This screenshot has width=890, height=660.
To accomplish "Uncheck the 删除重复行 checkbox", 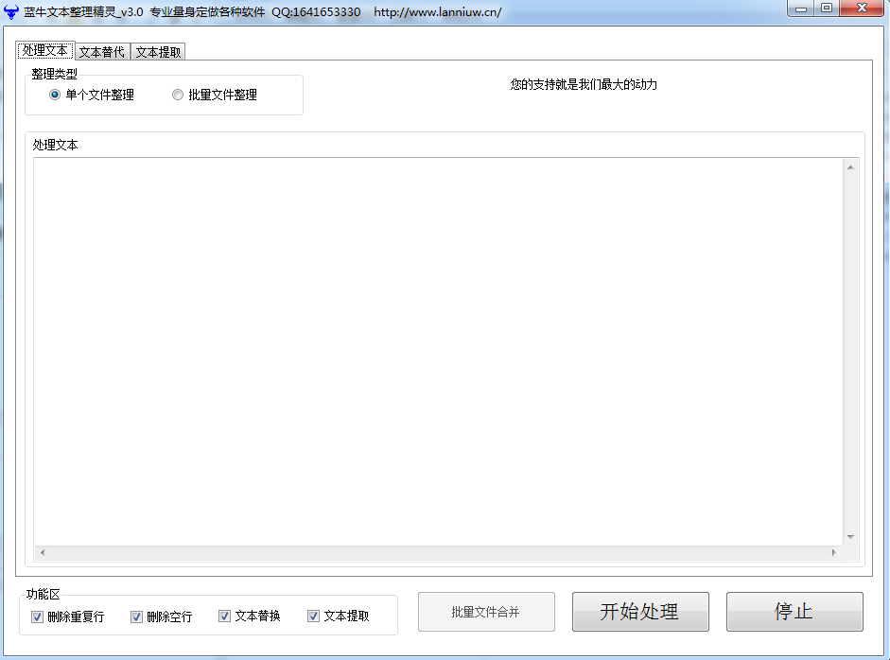I will click(38, 617).
